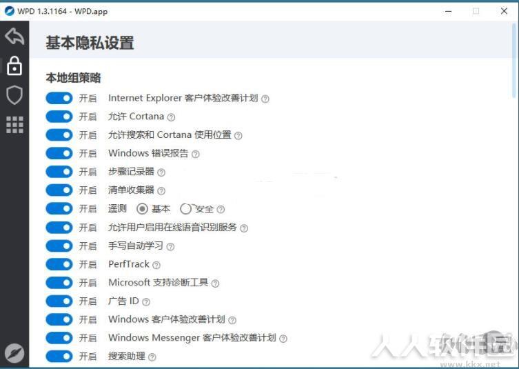Show help icon for Microsoft 支持诊断工具
The image size is (519, 369).
[215, 283]
